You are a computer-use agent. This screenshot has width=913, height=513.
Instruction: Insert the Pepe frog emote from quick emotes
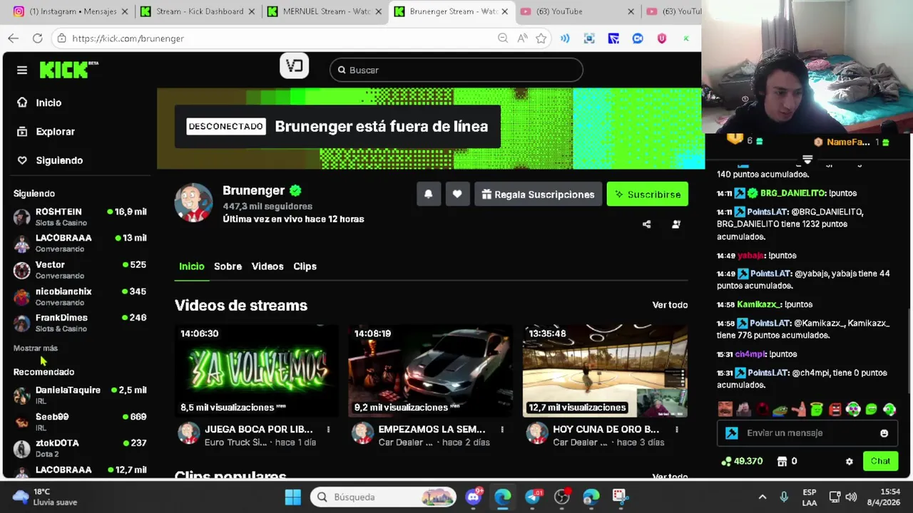[780, 410]
